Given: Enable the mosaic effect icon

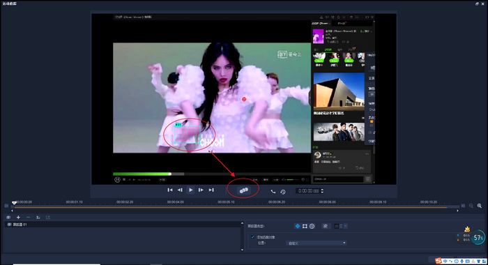Looking at the screenshot, I should click(x=326, y=226).
